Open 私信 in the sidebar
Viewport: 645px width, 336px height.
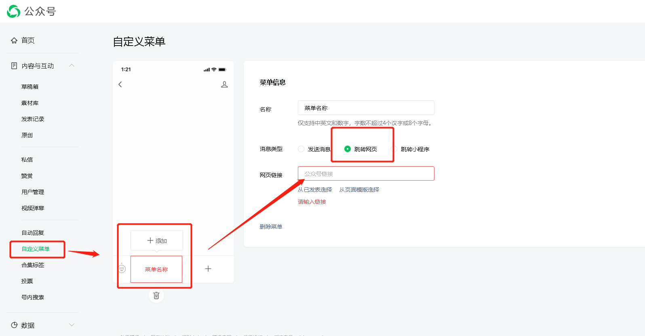[x=27, y=160]
